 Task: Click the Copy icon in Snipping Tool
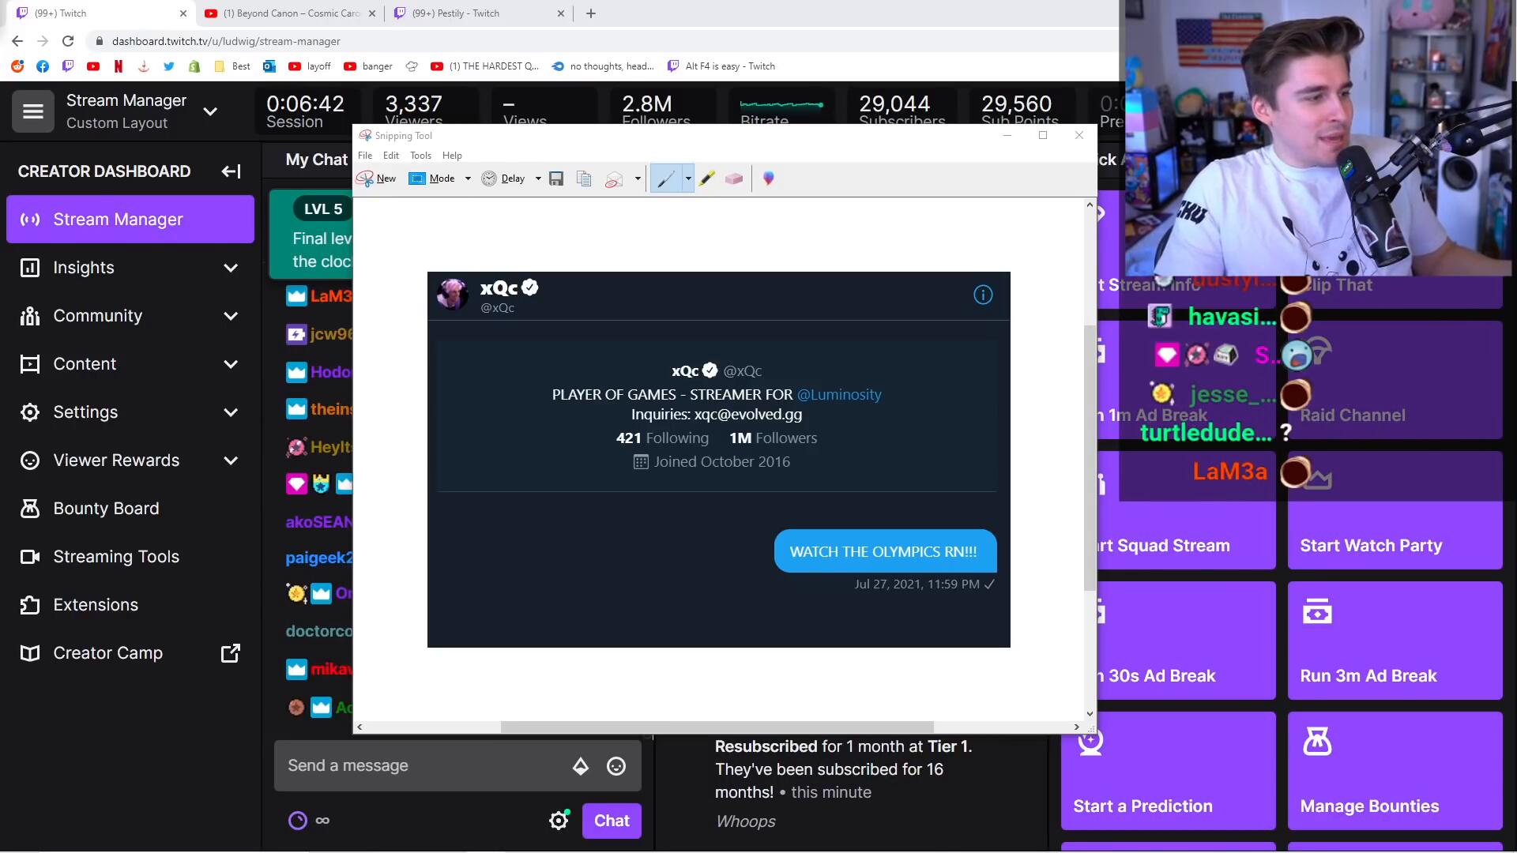[584, 178]
